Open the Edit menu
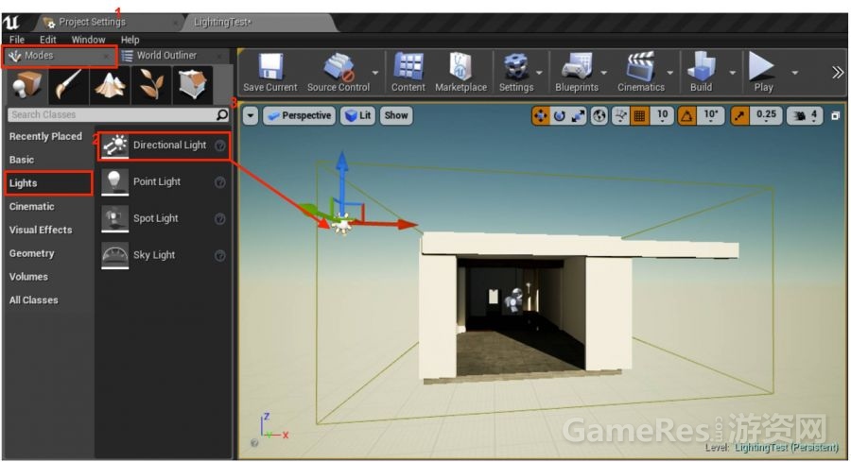851x462 pixels. (x=48, y=40)
